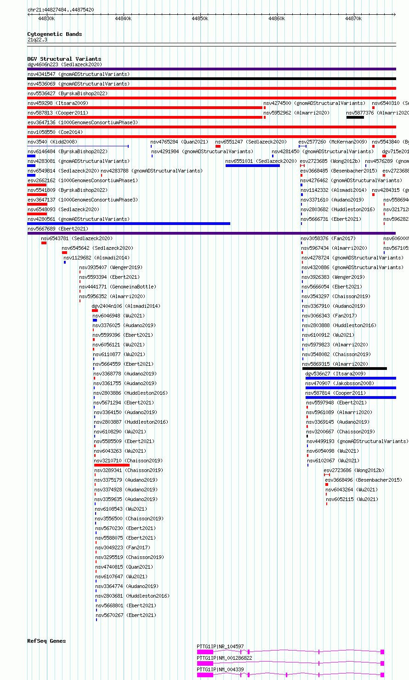Click nsv459298 (Itsara2009) label
Screen dimensions: 409x680
click(58, 103)
